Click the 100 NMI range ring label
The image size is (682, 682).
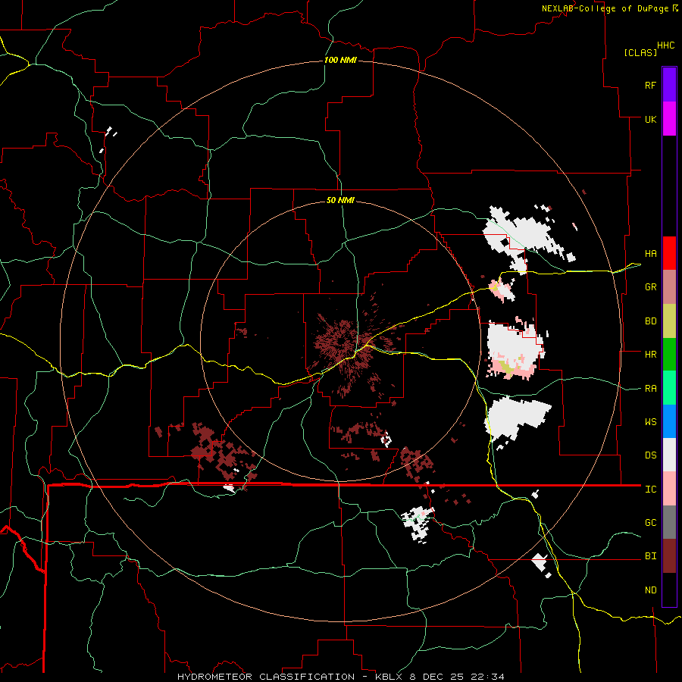(340, 60)
